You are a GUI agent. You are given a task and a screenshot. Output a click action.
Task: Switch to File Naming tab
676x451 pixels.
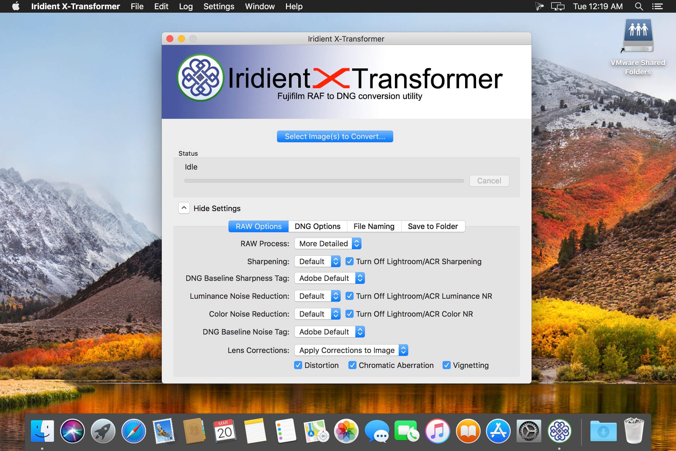(x=374, y=226)
